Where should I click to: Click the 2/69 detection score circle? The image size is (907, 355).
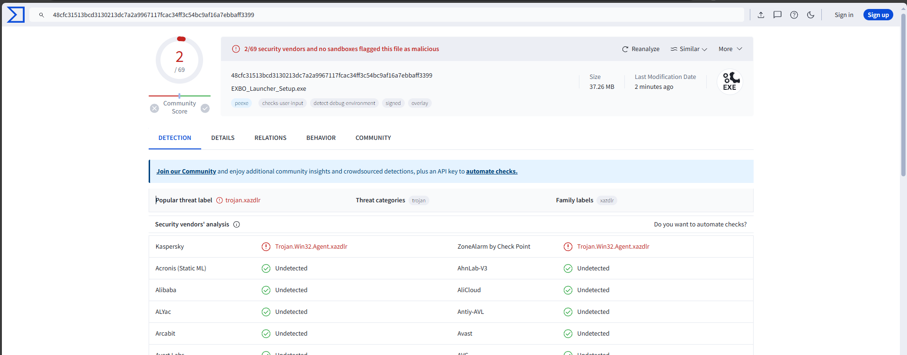pyautogui.click(x=179, y=60)
